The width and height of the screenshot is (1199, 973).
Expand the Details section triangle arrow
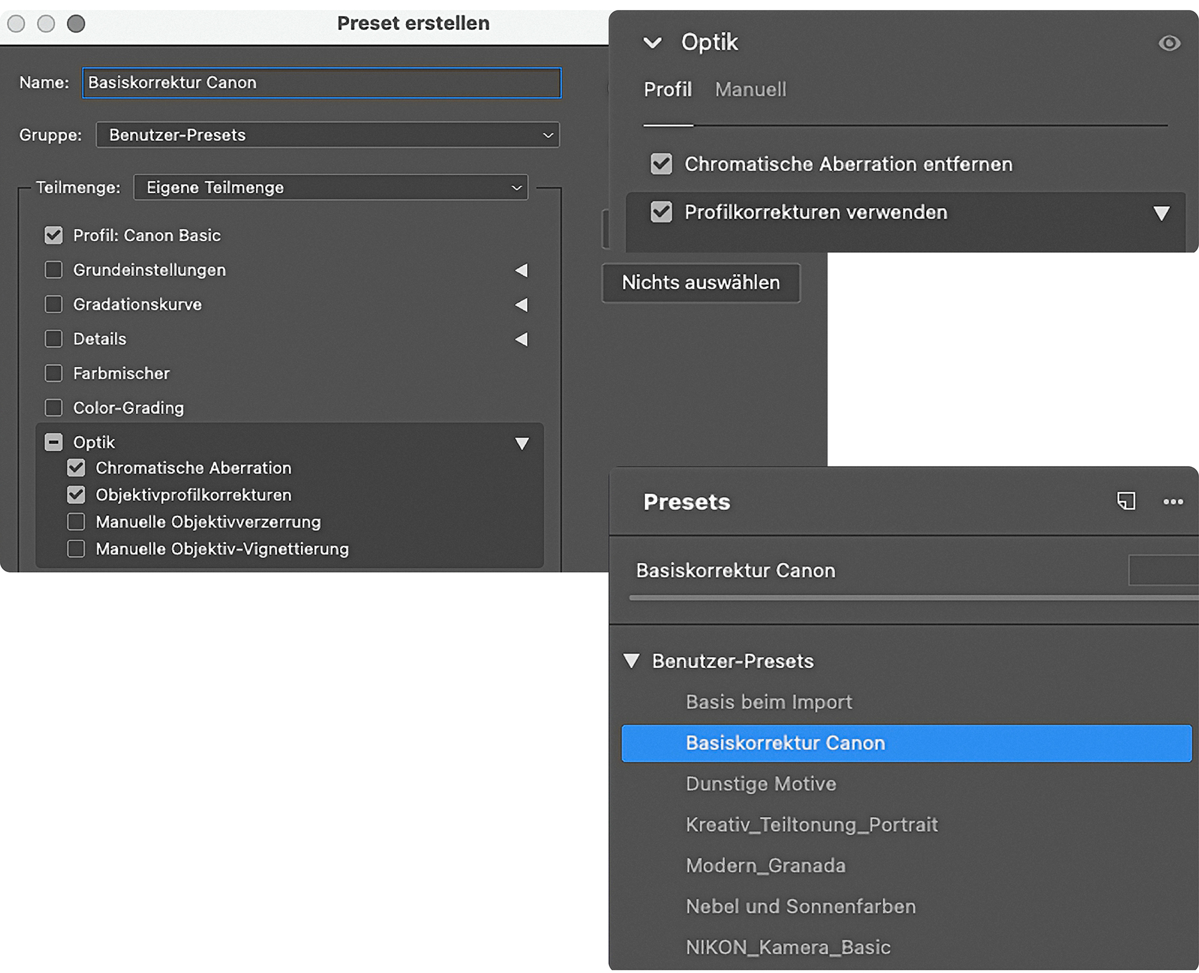(x=521, y=338)
